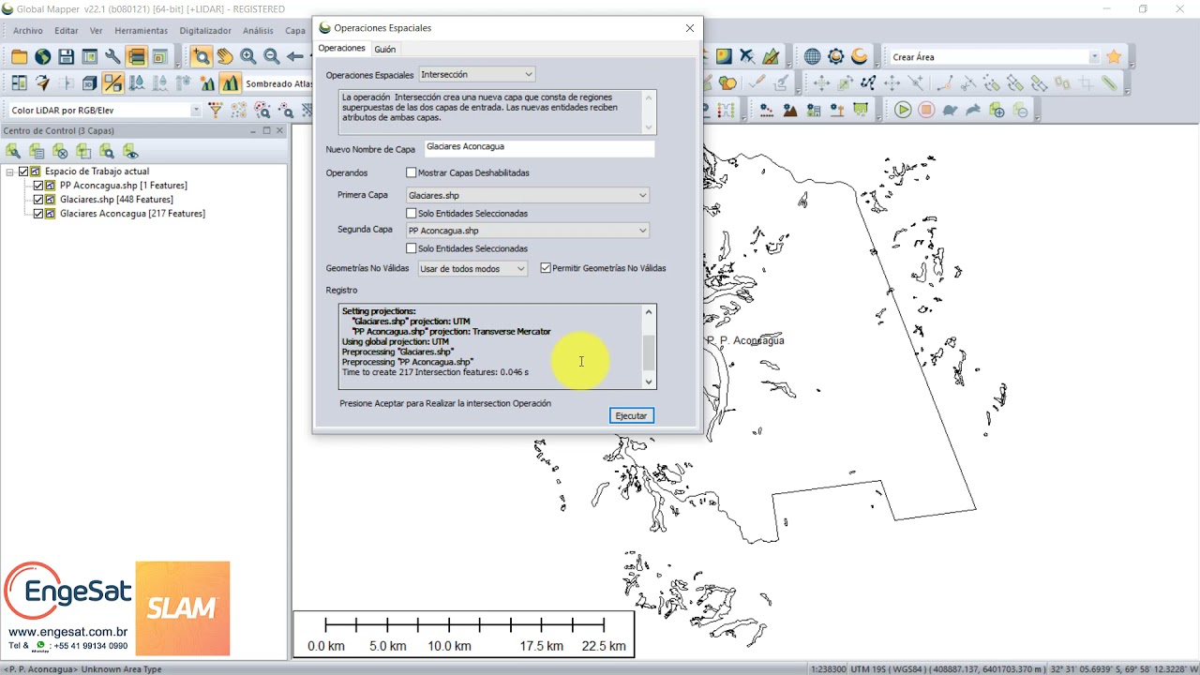Click the red Stop icon
The height and width of the screenshot is (675, 1200).
click(x=926, y=111)
